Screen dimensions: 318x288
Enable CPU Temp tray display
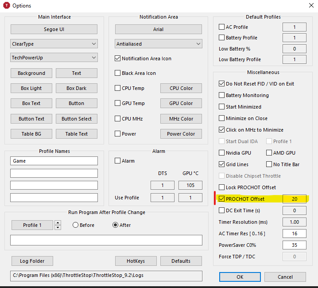pos(118,88)
